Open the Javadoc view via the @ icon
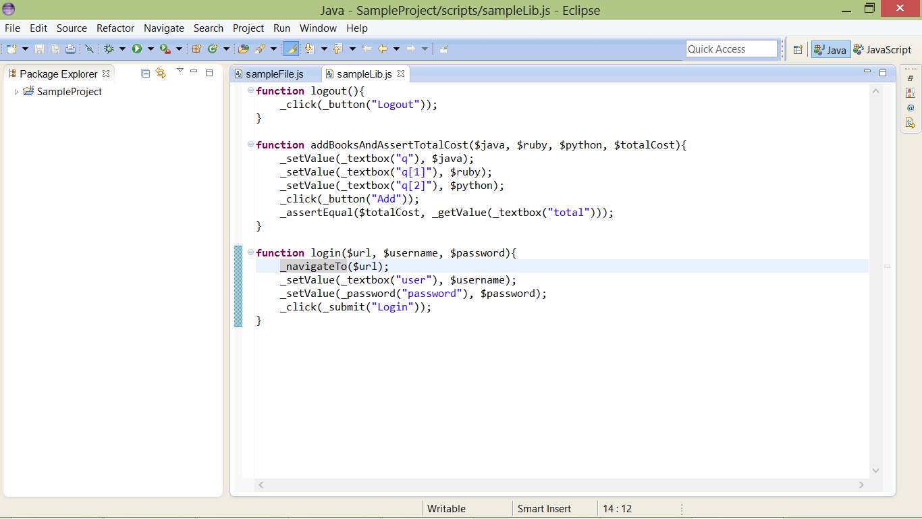Image resolution: width=922 pixels, height=519 pixels. click(x=911, y=107)
